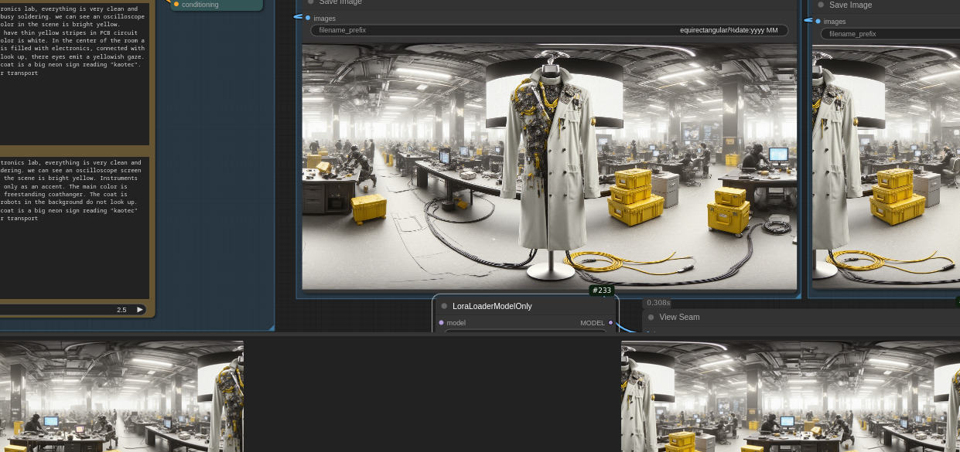Increase the 2.5 value with the right arrow
960x452 pixels.
coord(140,310)
